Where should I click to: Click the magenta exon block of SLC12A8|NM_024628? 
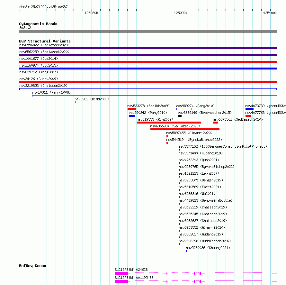click(x=121, y=273)
